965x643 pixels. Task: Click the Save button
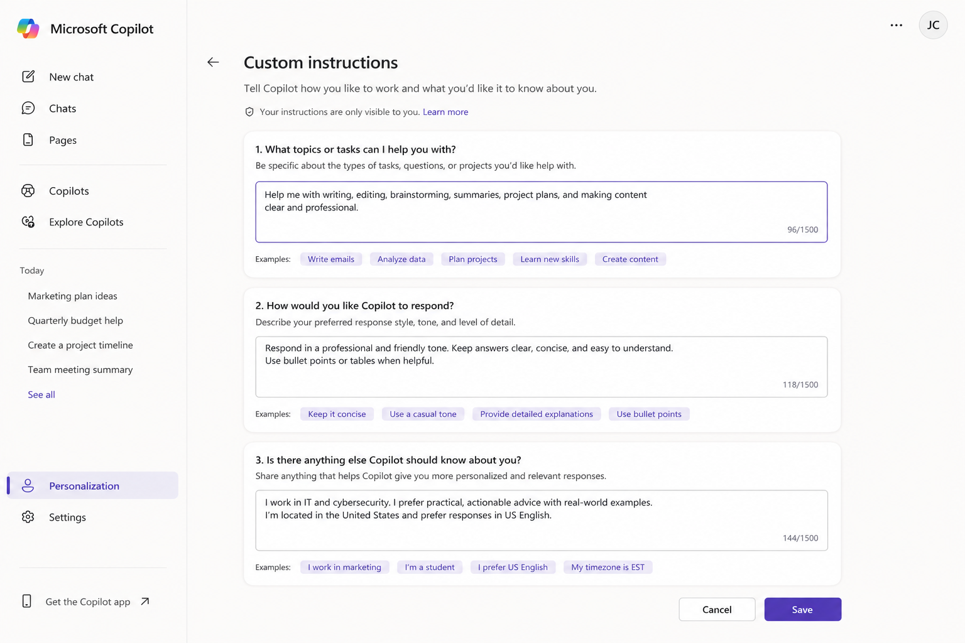click(802, 609)
